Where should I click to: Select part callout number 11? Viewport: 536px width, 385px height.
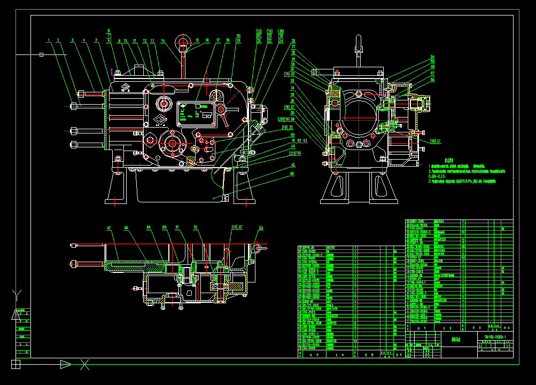(135, 41)
